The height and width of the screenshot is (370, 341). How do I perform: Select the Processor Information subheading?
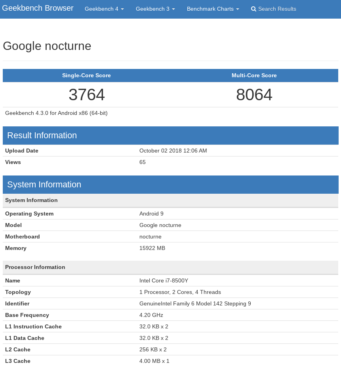coord(35,267)
